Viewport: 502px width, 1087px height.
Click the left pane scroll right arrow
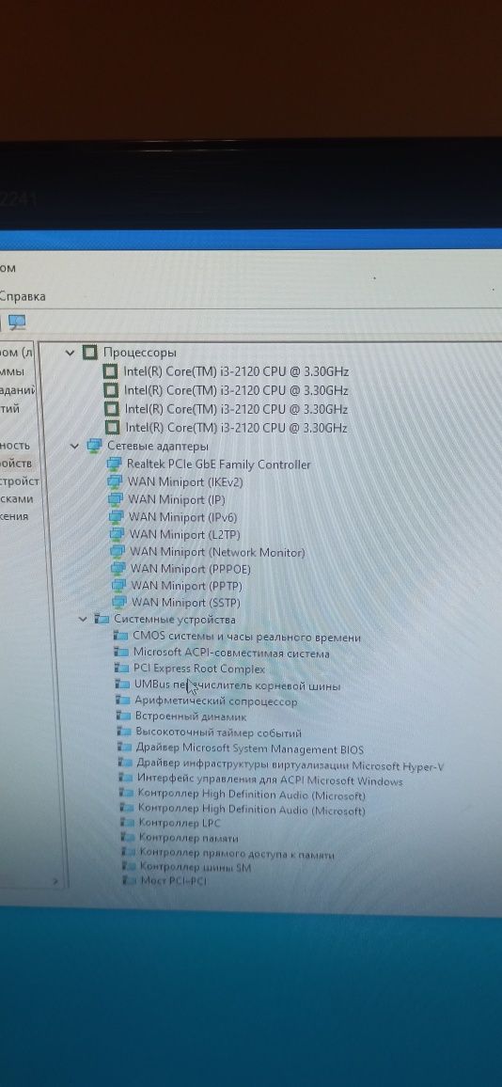coord(55,883)
